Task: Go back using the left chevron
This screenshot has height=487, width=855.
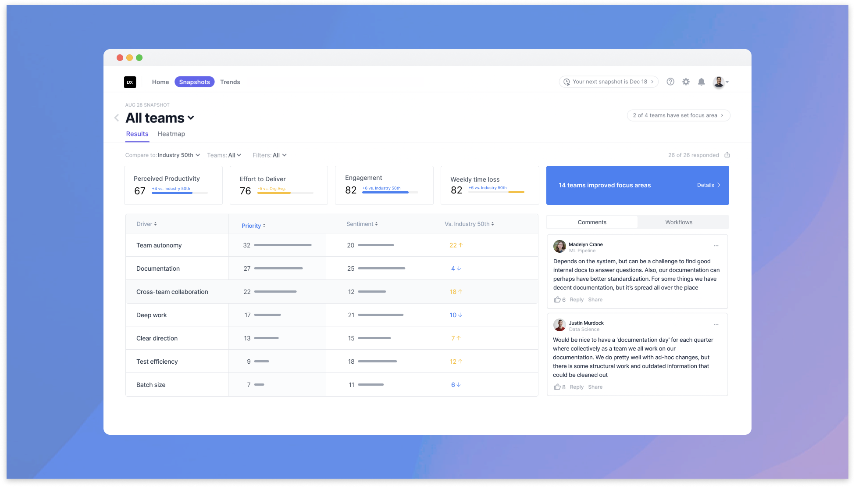Action: [x=117, y=118]
